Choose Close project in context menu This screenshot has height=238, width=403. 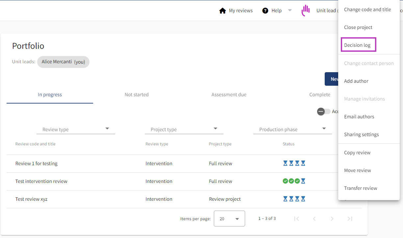(x=358, y=27)
